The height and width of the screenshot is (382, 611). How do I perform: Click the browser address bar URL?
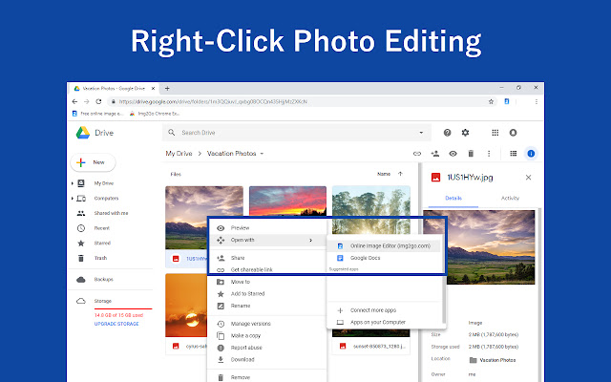click(213, 102)
